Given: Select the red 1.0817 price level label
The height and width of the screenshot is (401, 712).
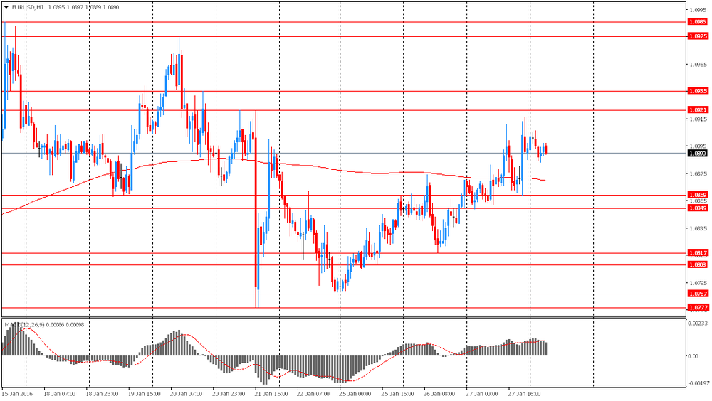Looking at the screenshot, I should coord(698,253).
